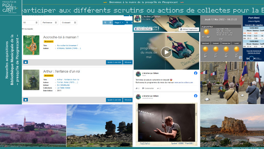
Task: Click the Presqu'île de Plougrescant logo
Action: [10, 7]
